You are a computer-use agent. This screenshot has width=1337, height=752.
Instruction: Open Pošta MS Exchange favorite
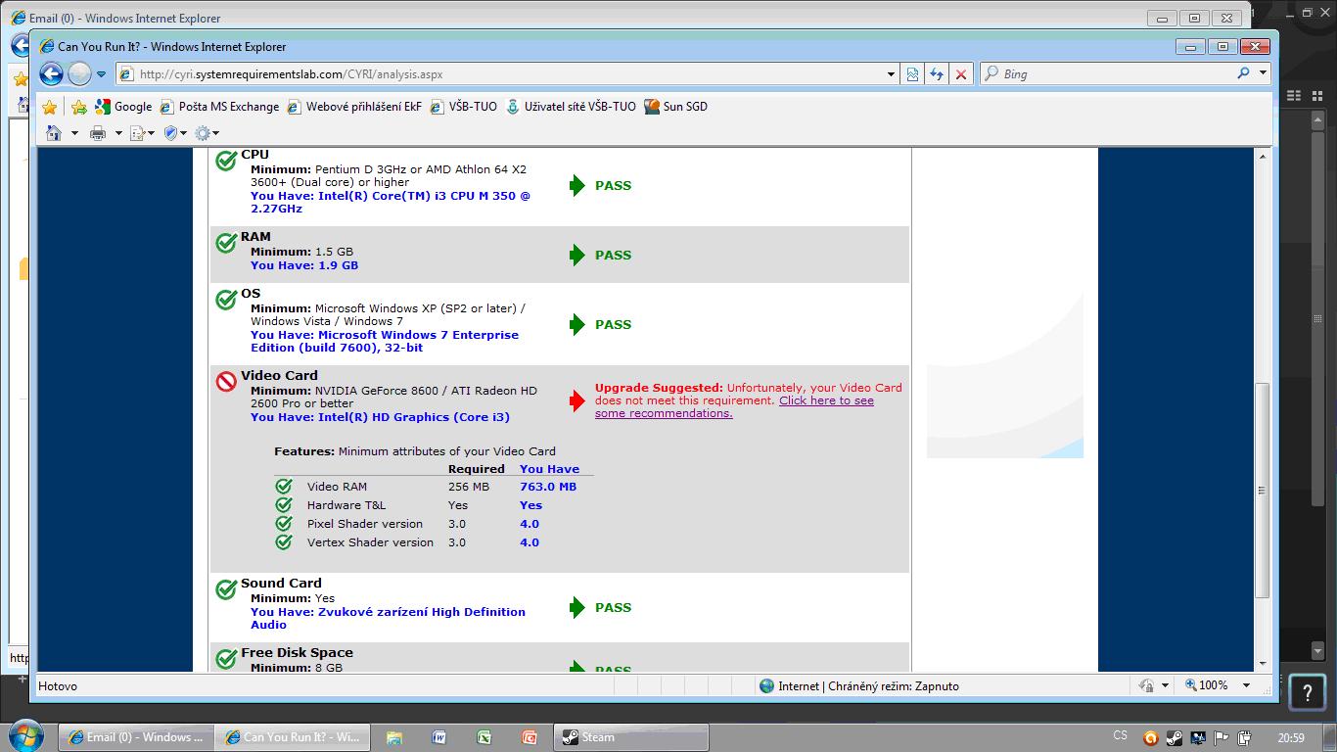tap(219, 107)
